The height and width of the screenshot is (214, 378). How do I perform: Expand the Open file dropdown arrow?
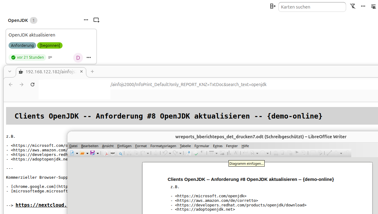coord(88,153)
